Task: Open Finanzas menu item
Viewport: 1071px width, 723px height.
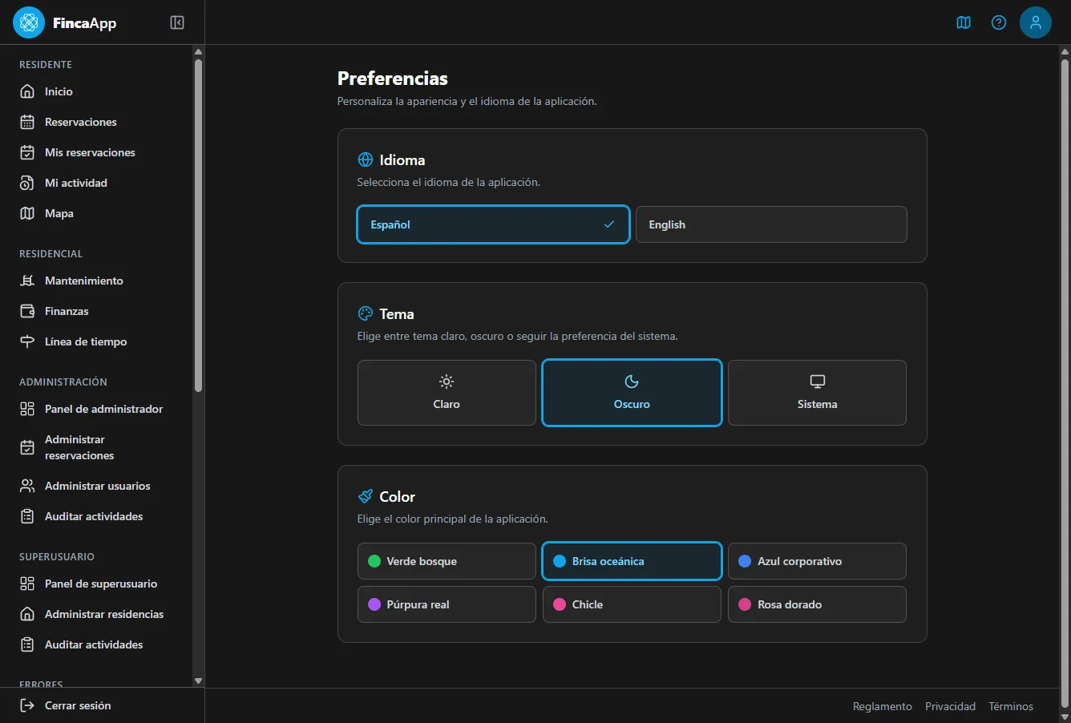Action: pos(96,311)
